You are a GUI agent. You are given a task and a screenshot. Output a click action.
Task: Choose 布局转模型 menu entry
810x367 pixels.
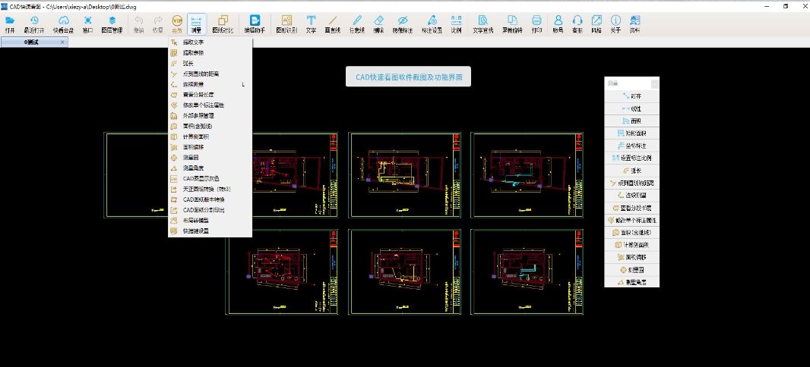point(210,221)
